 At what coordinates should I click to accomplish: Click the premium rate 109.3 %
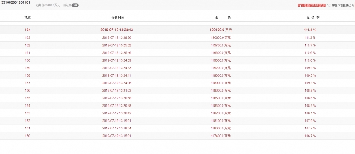click(x=310, y=83)
